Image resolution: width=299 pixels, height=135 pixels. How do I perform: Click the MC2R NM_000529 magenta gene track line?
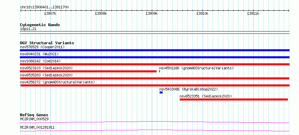tap(155, 122)
